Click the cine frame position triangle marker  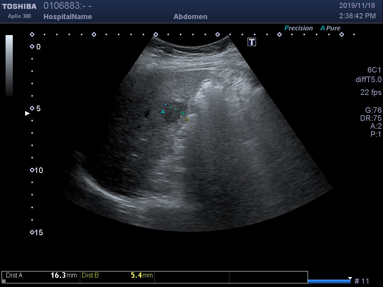tap(350, 278)
